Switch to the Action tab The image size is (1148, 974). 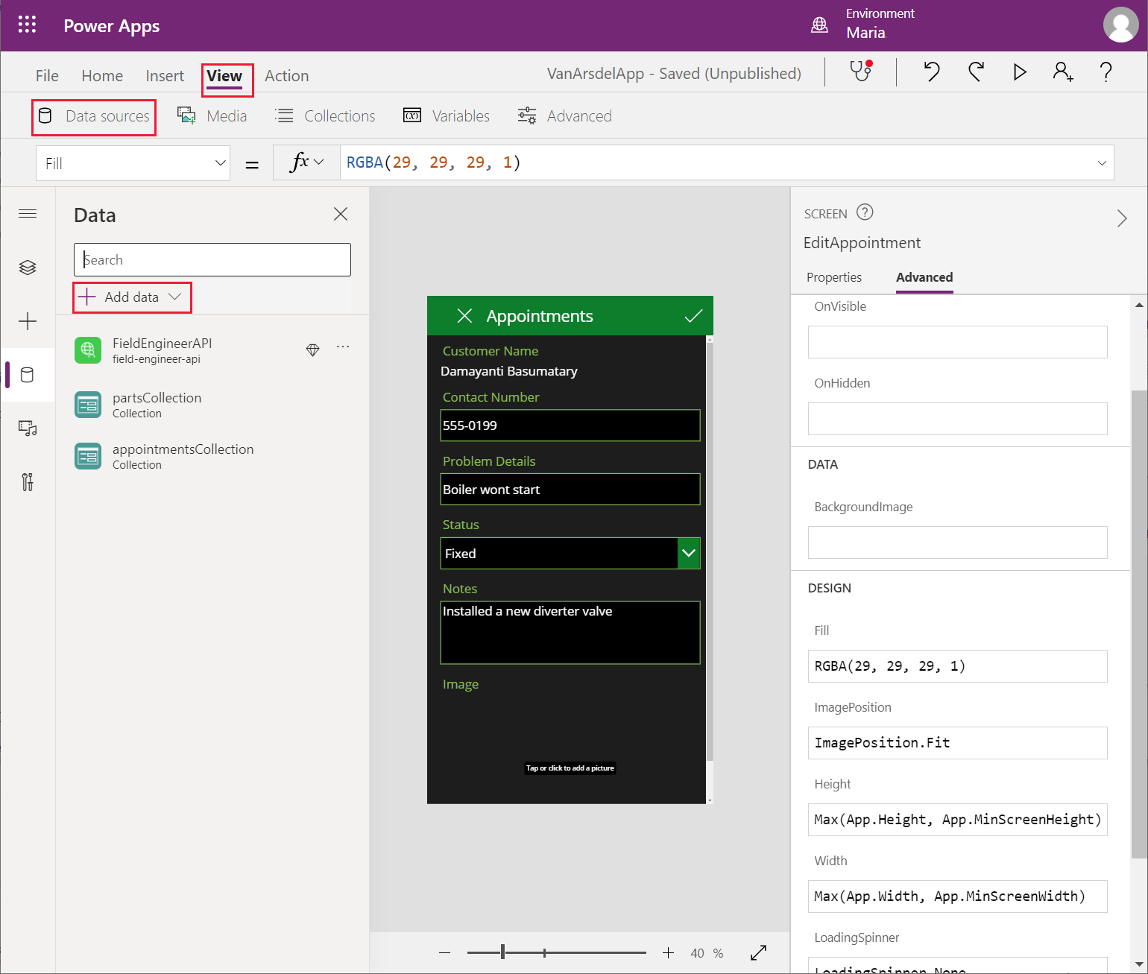[x=287, y=75]
